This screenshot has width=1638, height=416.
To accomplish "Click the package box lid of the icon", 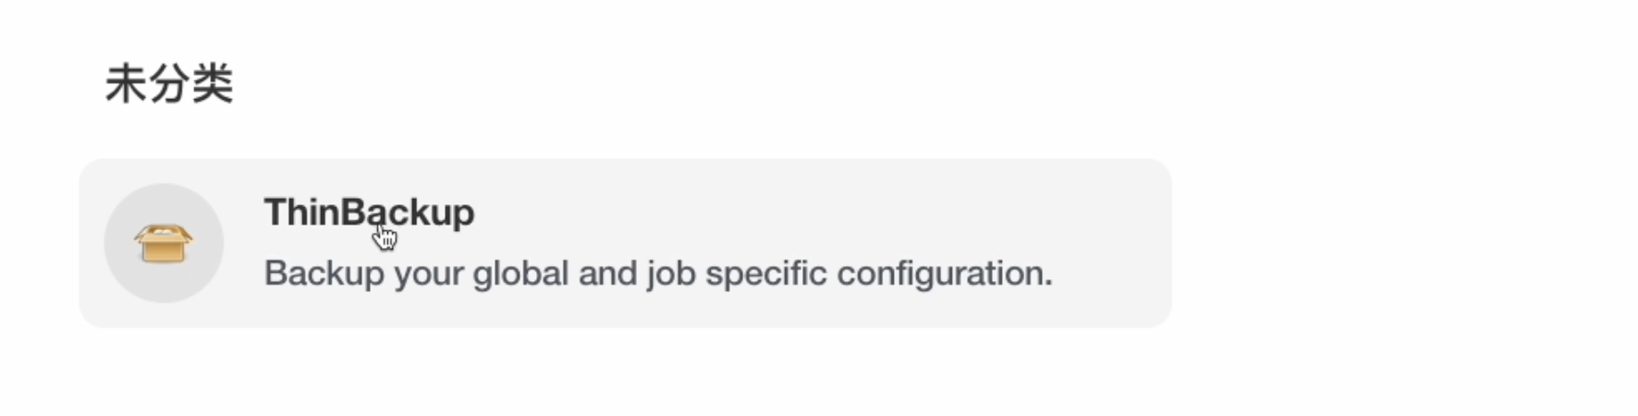I will pyautogui.click(x=164, y=233).
